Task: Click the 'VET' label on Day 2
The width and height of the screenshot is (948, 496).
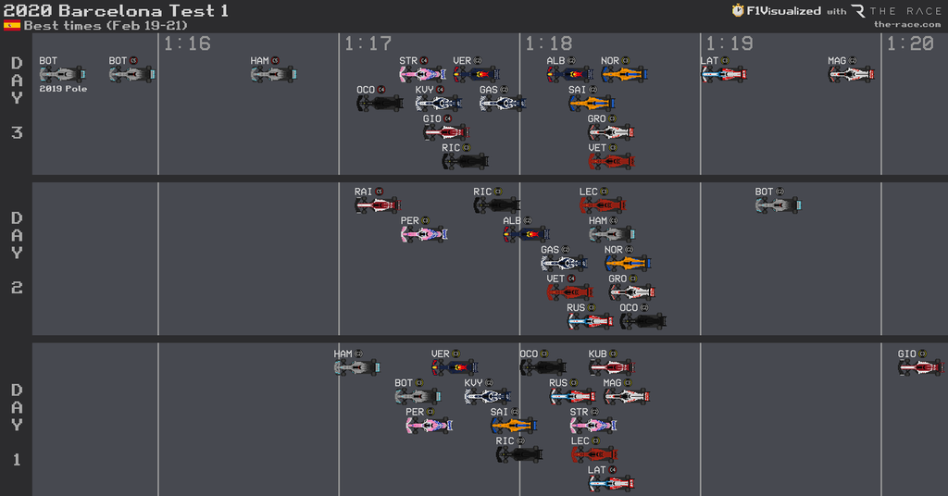Action: point(555,279)
